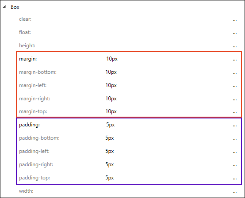
Task: Click ellipsis button for padding-bottom
Action: click(x=235, y=139)
